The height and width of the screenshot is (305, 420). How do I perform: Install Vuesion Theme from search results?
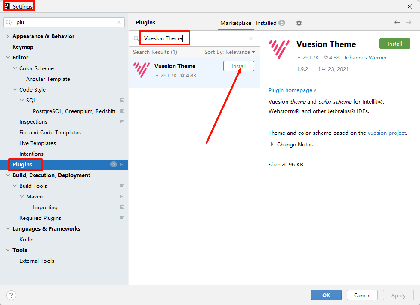(x=238, y=66)
